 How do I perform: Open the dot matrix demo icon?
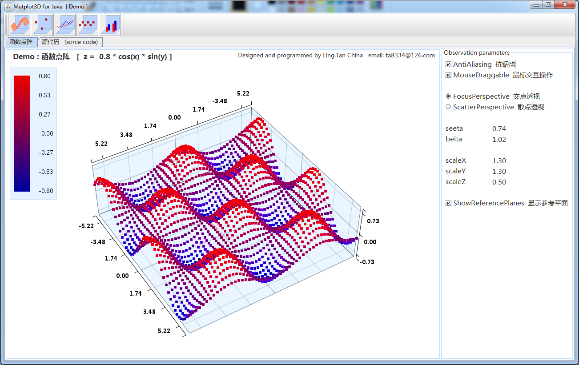pyautogui.click(x=88, y=25)
